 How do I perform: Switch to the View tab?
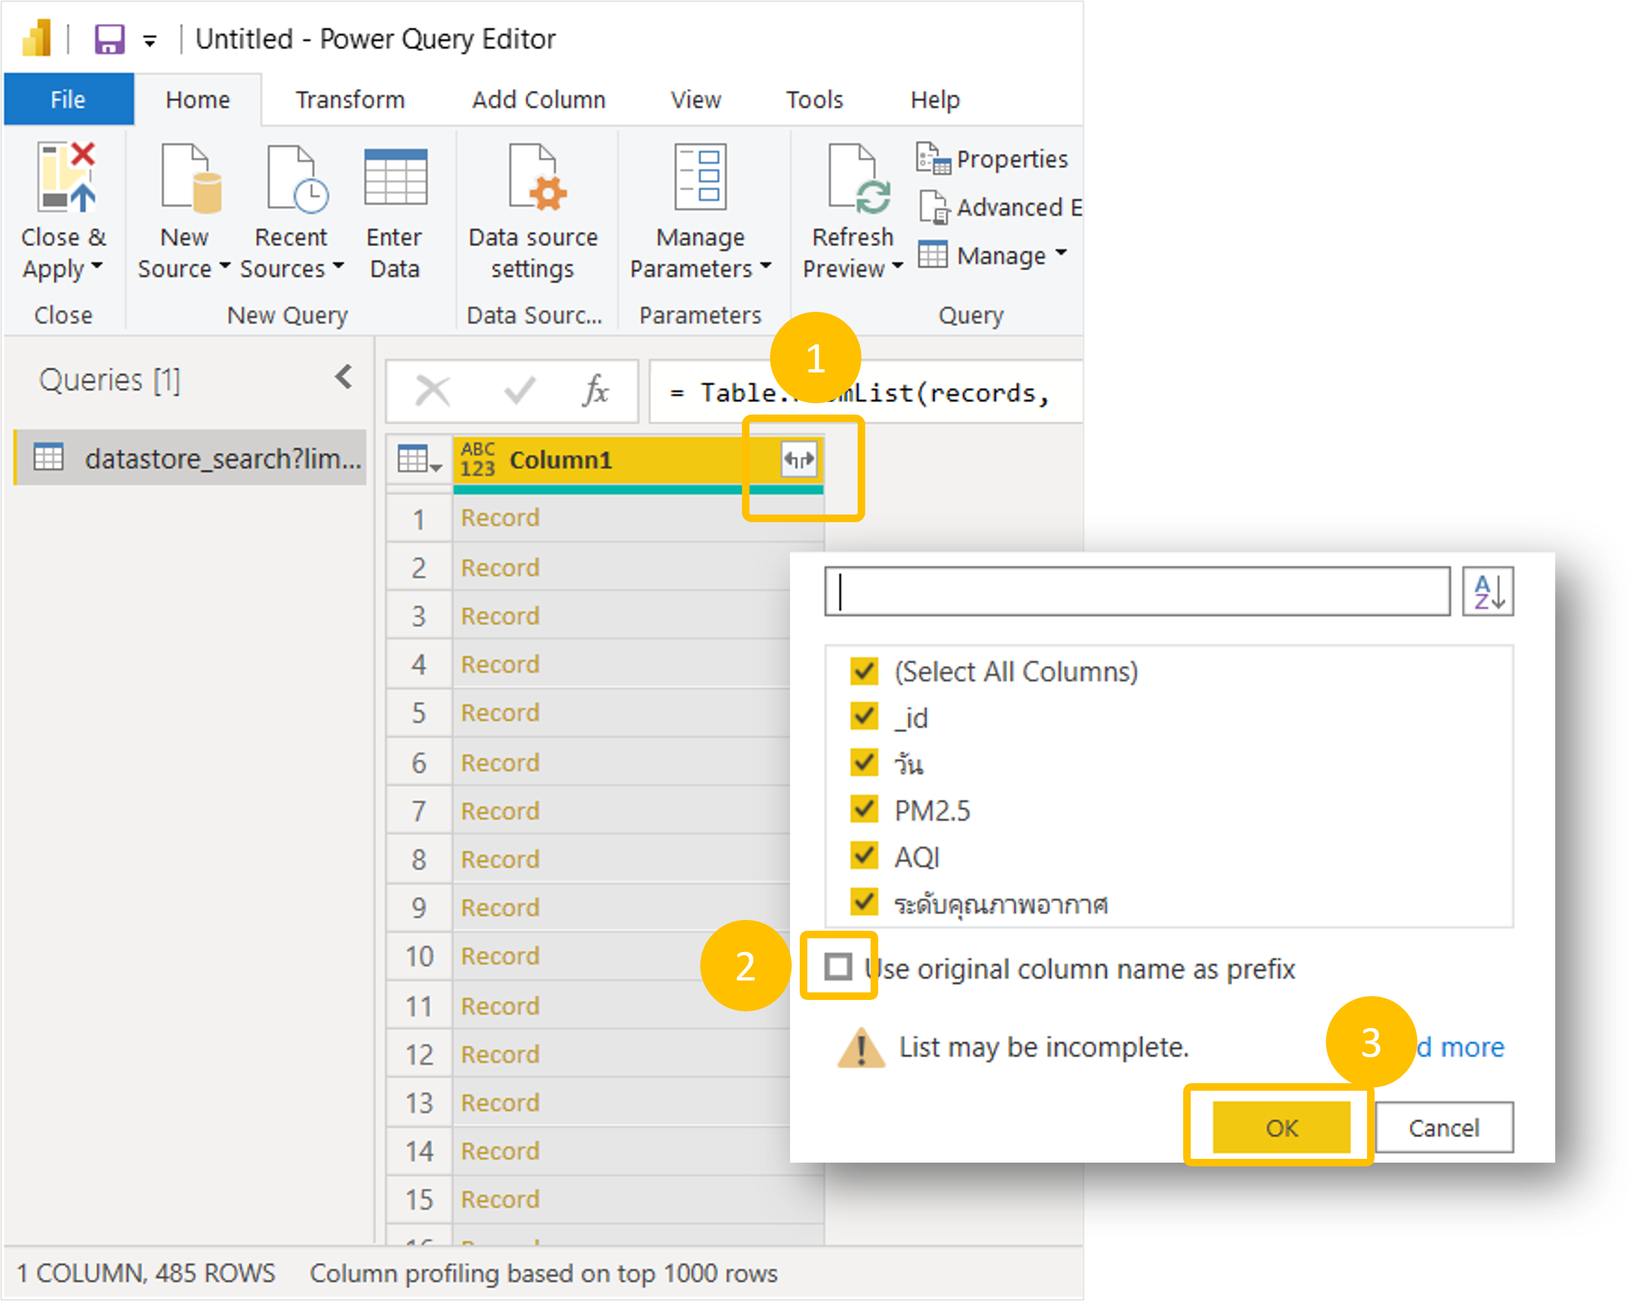point(695,99)
